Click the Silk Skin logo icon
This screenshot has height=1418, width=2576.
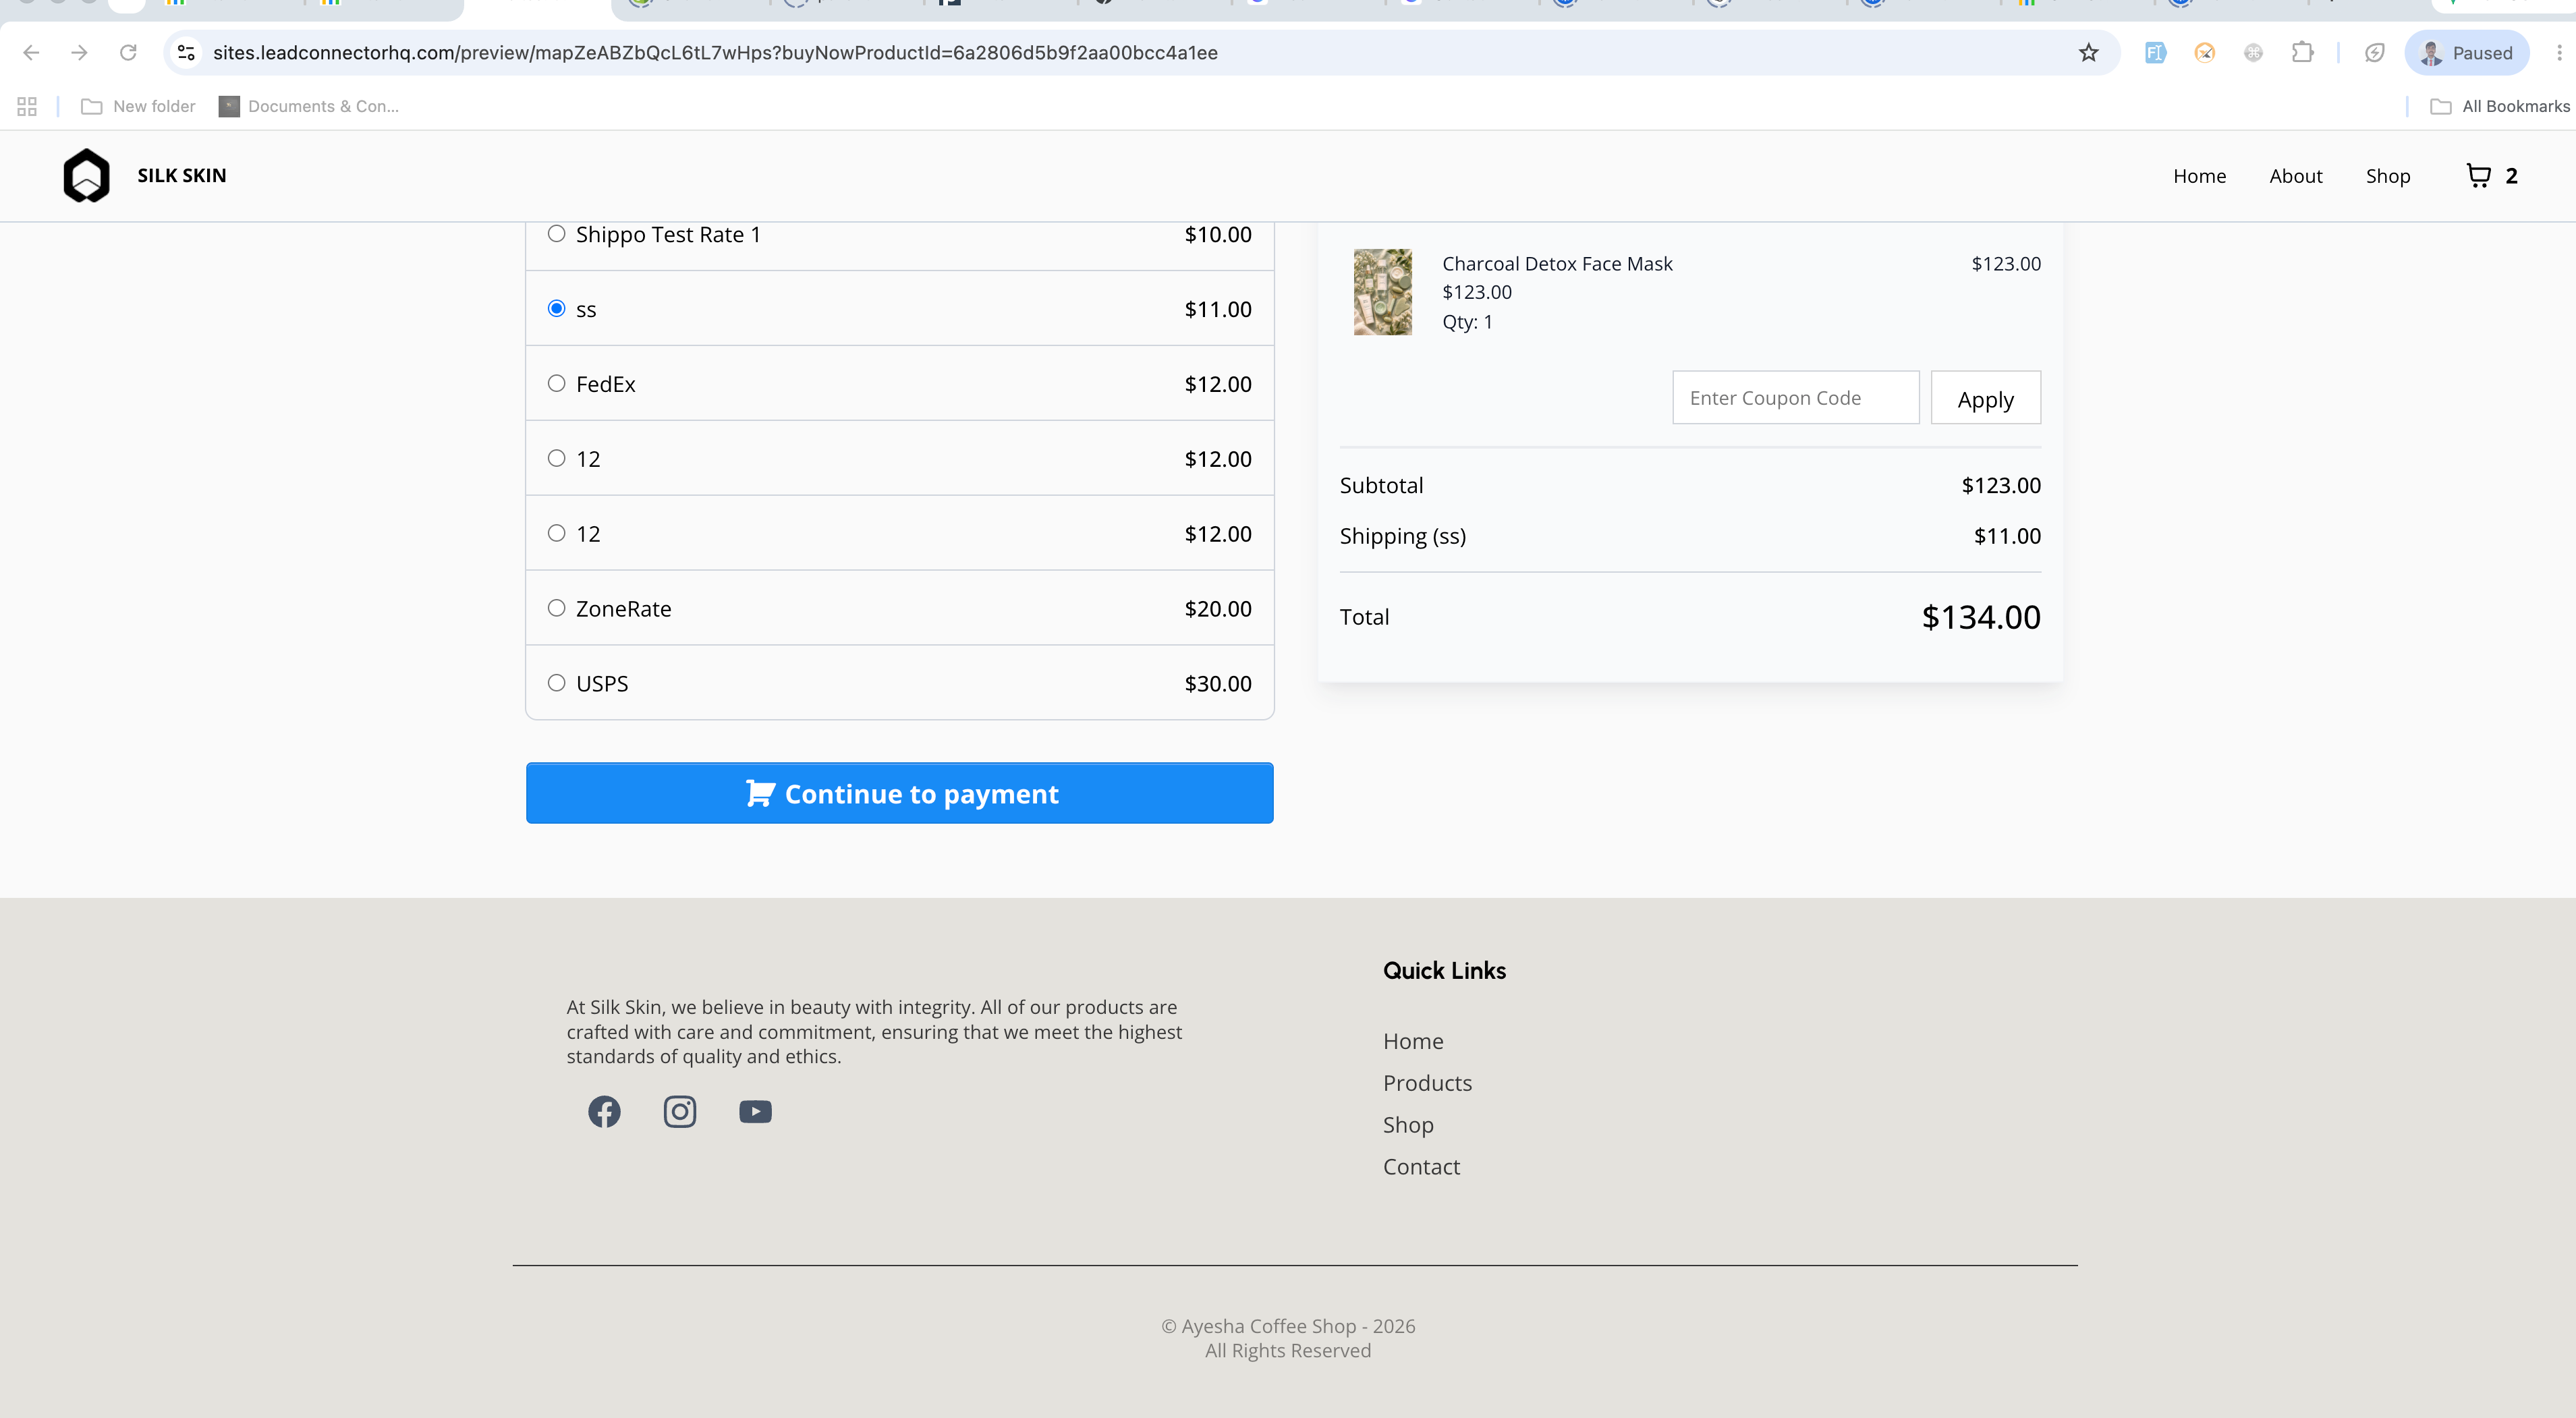tap(86, 176)
